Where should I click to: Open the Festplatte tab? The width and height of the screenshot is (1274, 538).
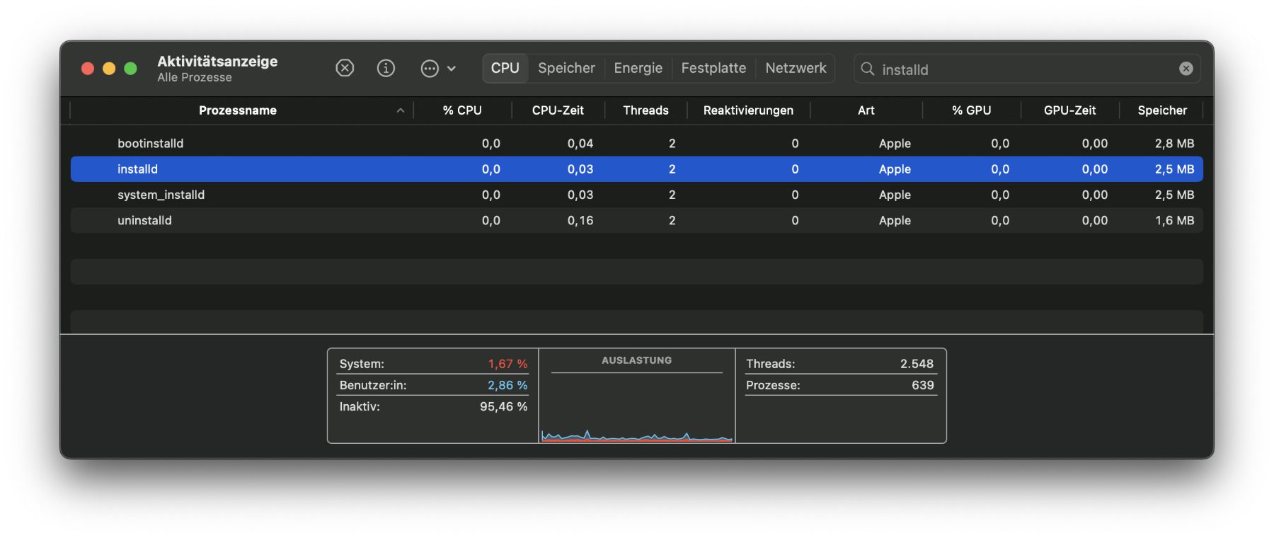coord(713,69)
